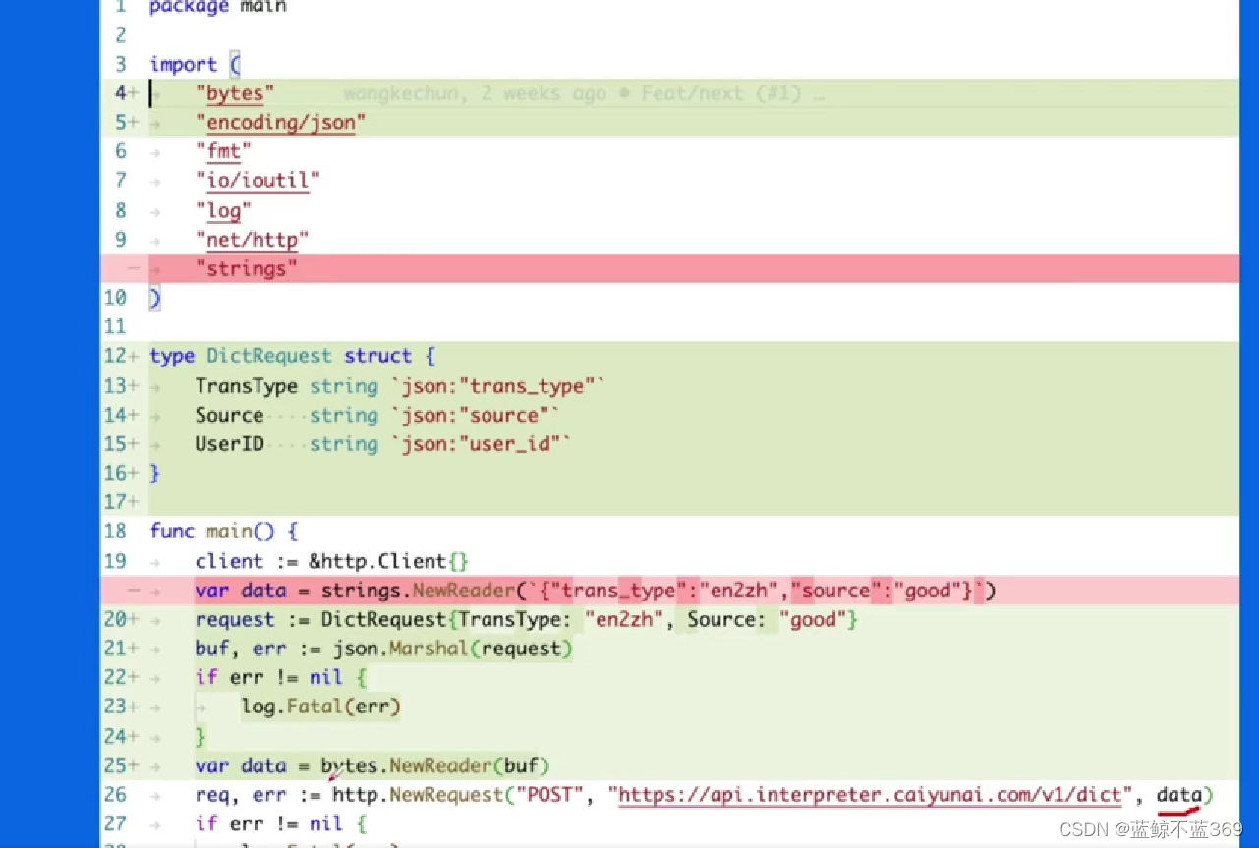1259x848 pixels.
Task: Click the DictRequest struct type name
Action: pyautogui.click(x=269, y=356)
